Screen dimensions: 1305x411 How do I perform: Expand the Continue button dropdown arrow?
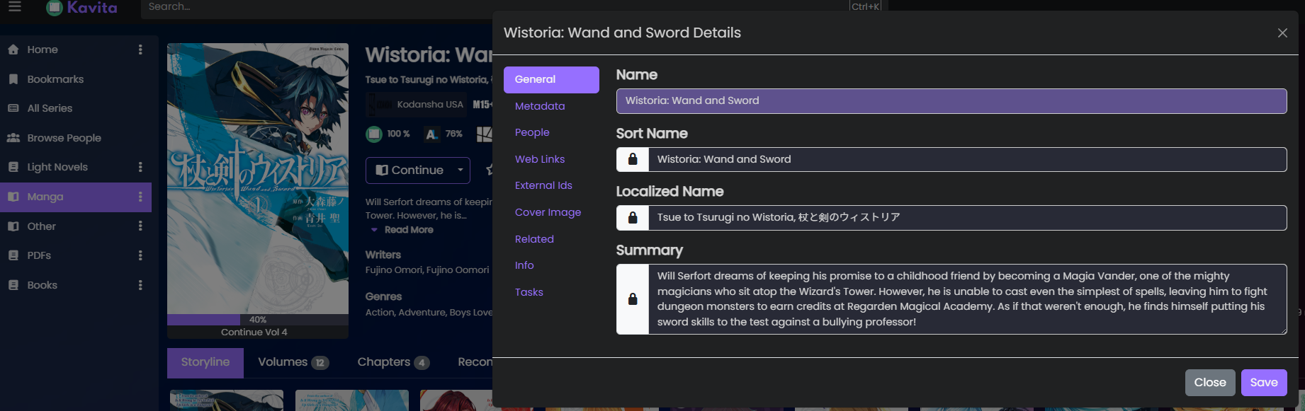(x=461, y=170)
